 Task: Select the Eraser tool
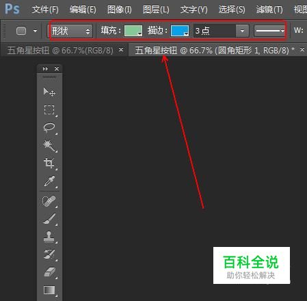tap(49, 272)
